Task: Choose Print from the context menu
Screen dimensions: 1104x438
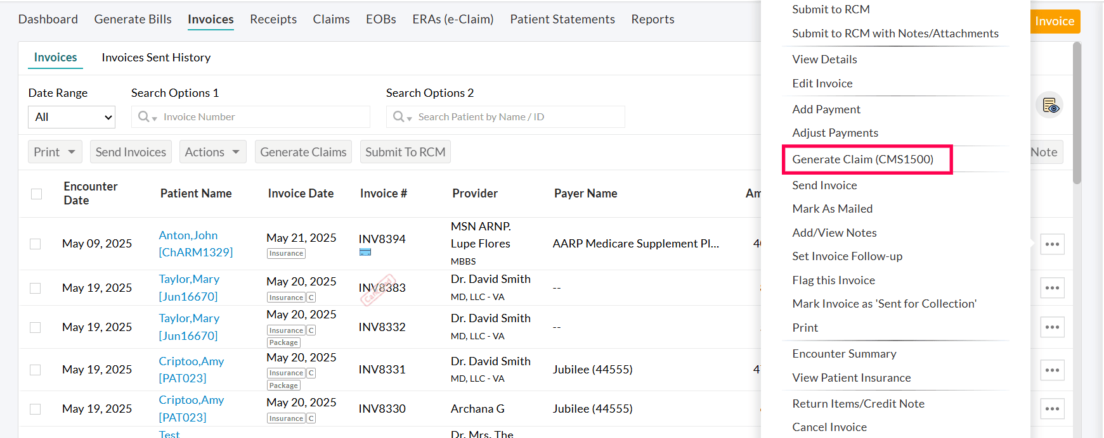Action: (805, 328)
